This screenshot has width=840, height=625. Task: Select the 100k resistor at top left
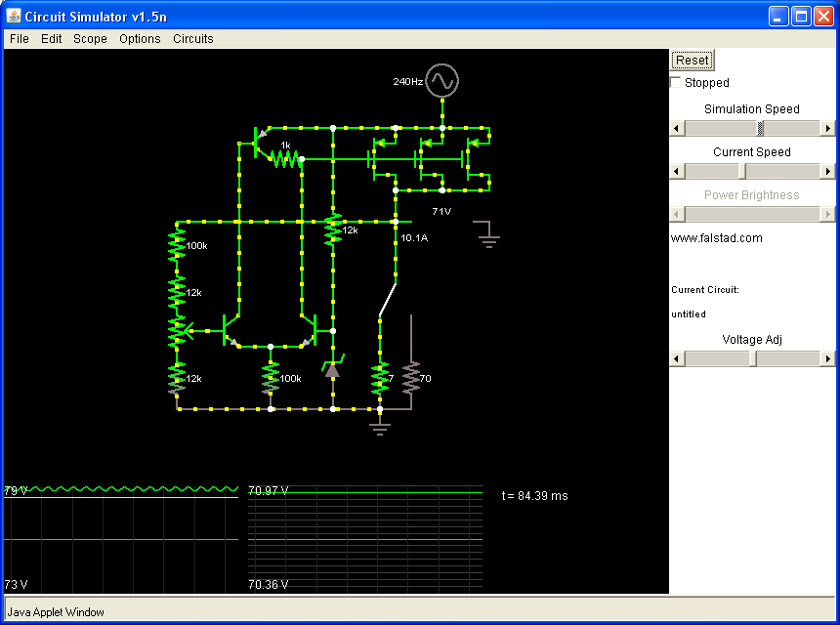tap(177, 245)
